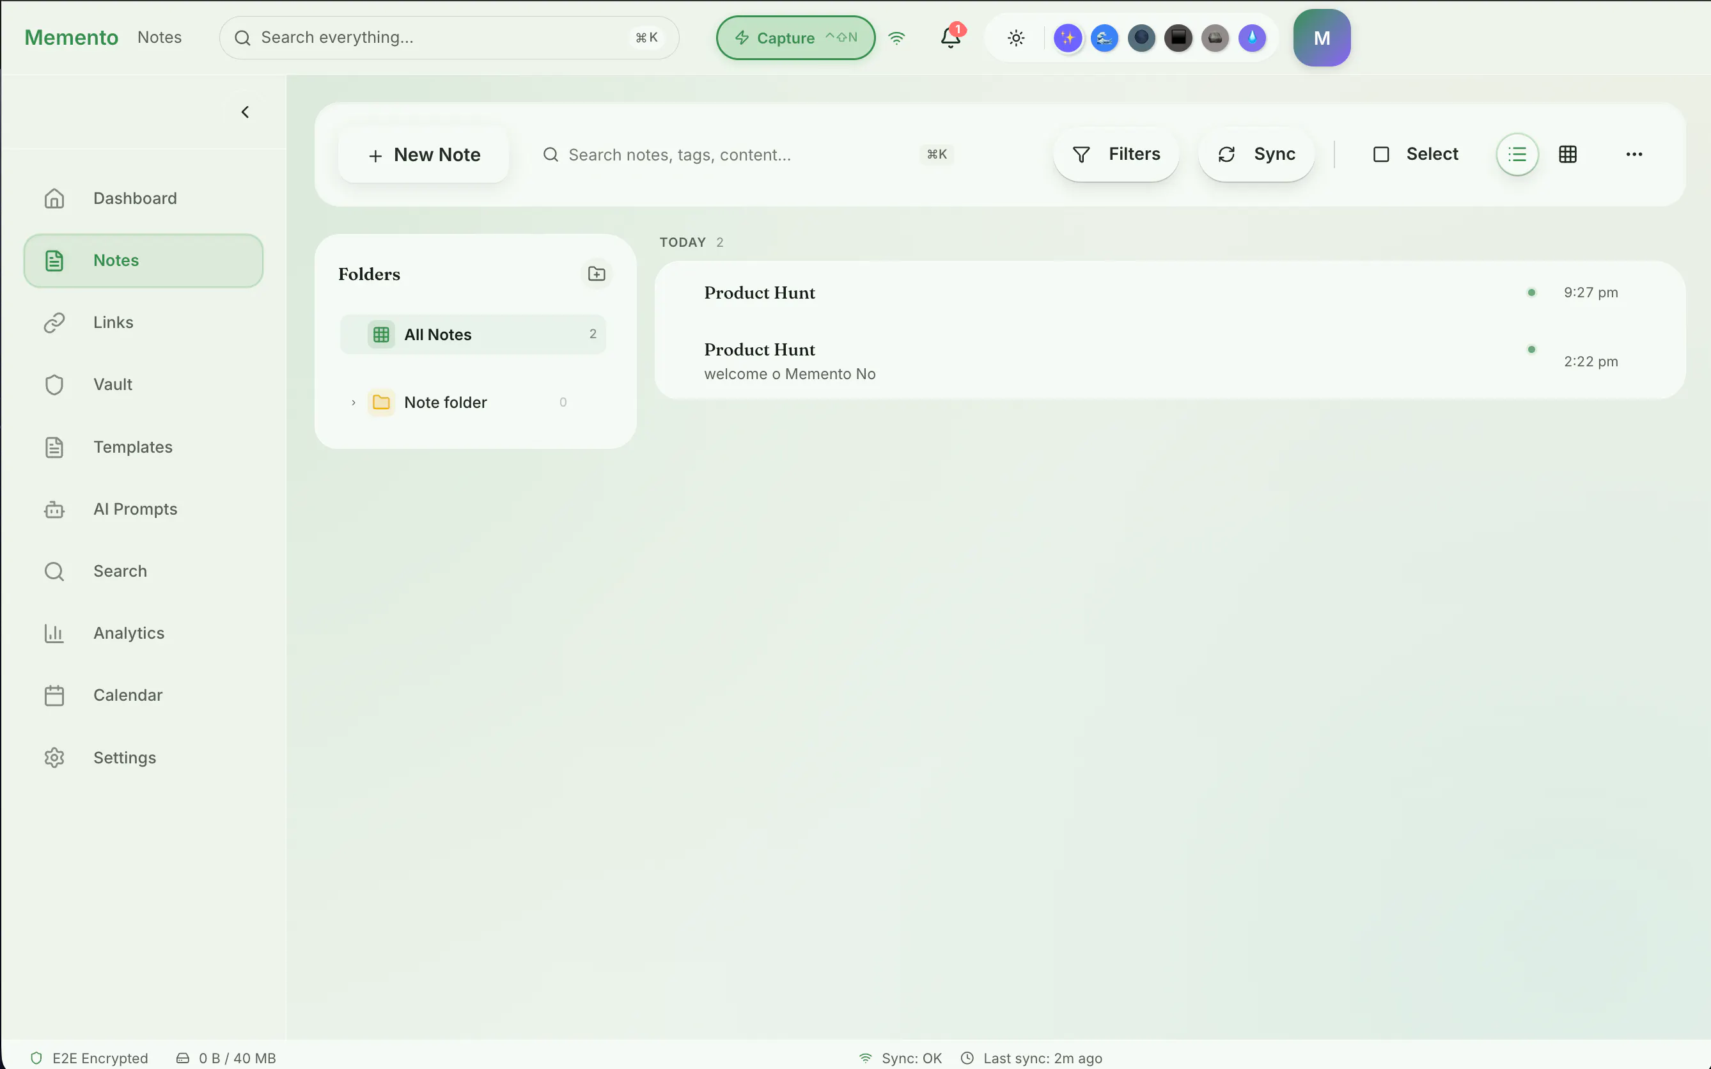This screenshot has width=1711, height=1069.
Task: Click the 0 B / 40 MB storage status
Action: click(x=226, y=1057)
